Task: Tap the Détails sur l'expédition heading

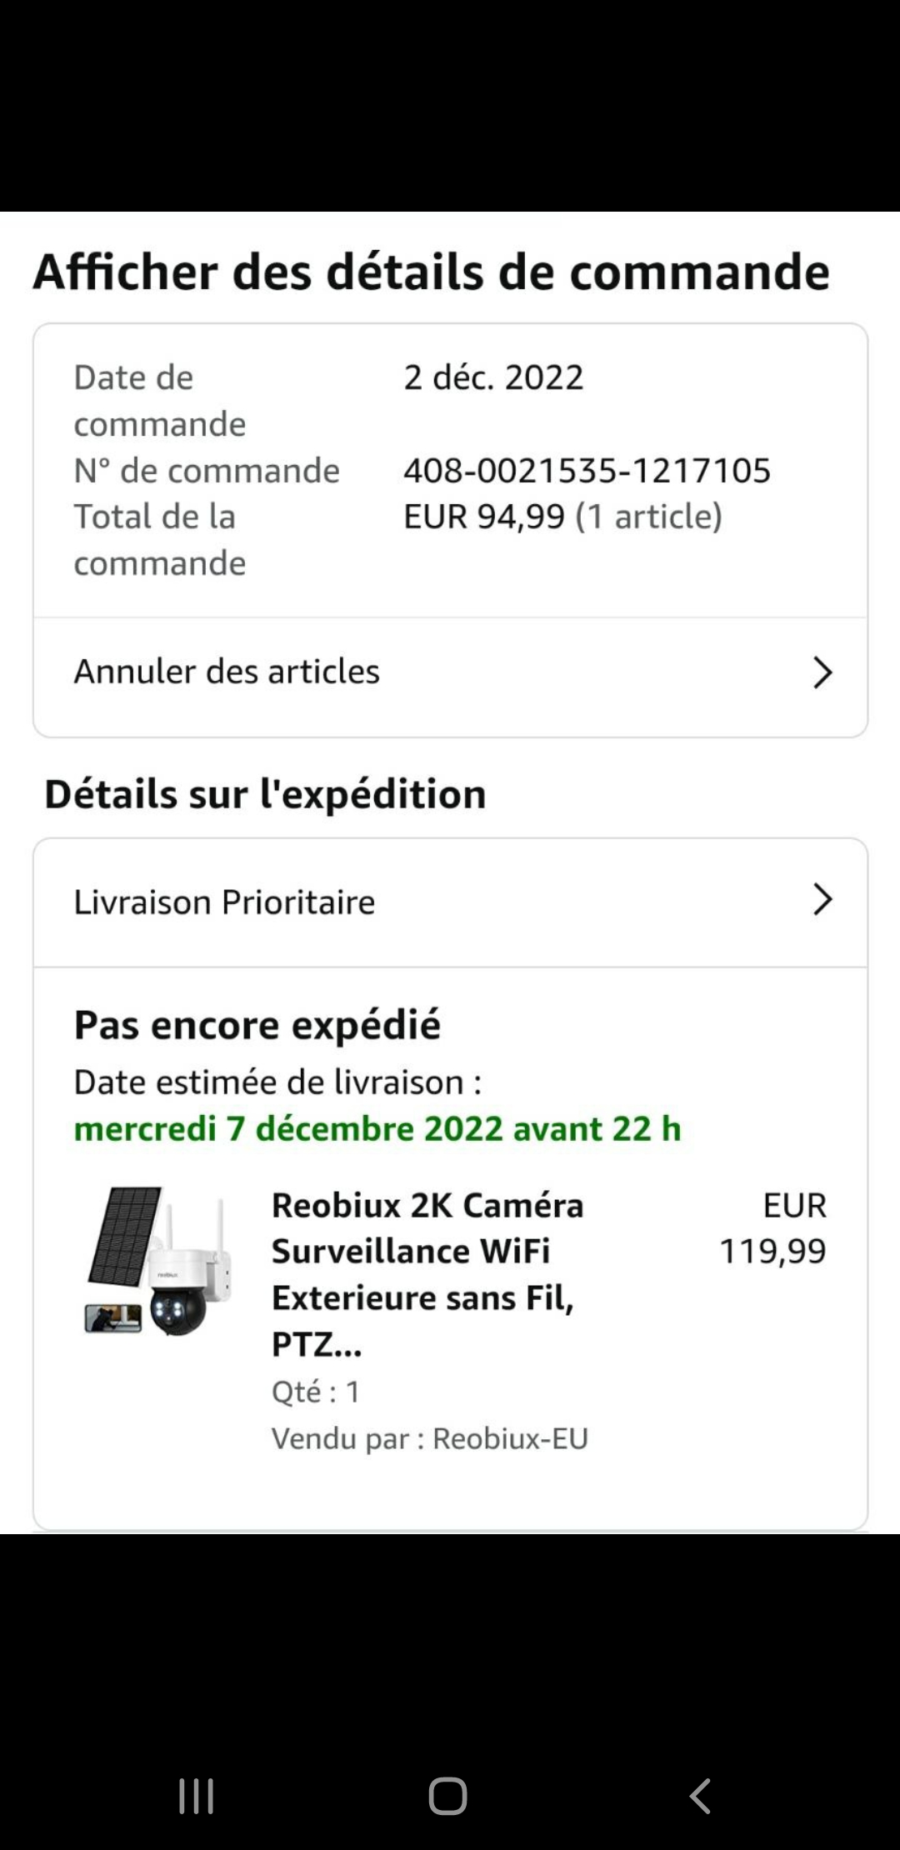Action: [x=265, y=794]
